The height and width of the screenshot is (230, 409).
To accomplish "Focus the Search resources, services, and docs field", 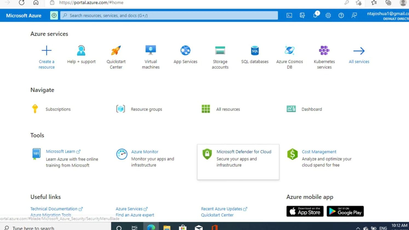I will coord(170,16).
